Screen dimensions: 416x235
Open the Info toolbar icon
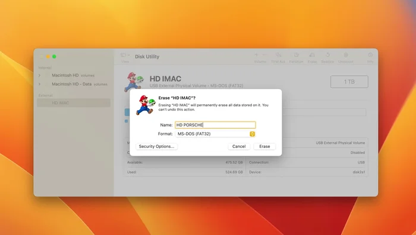click(x=370, y=55)
